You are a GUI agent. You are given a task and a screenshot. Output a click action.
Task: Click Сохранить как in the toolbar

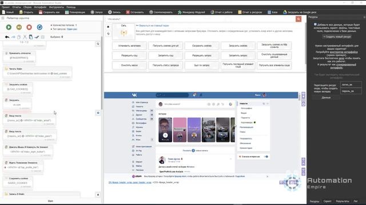49,12
